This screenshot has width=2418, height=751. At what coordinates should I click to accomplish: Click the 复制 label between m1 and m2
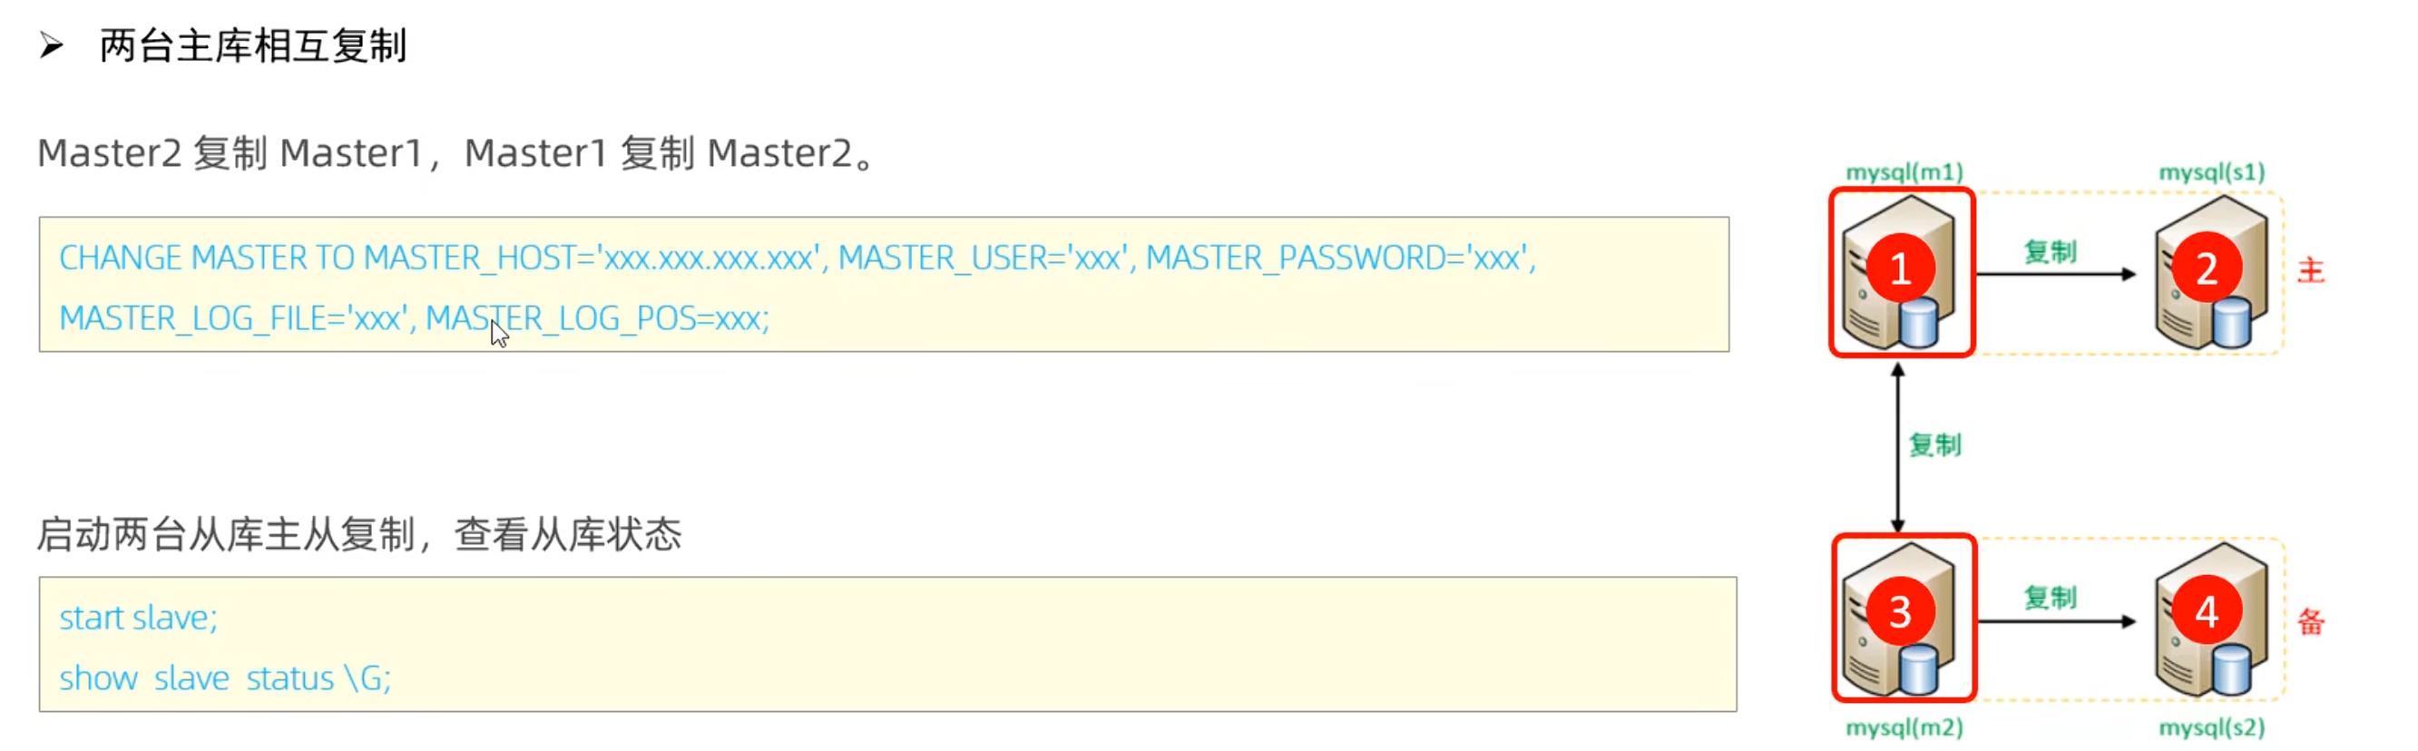click(x=1934, y=445)
